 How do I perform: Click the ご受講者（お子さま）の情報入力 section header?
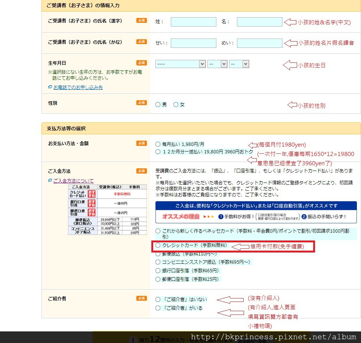[201, 6]
